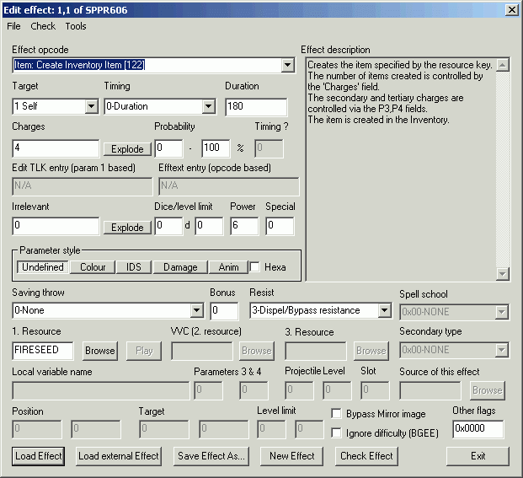Click the Bonus input field
The image size is (523, 478).
224,311
